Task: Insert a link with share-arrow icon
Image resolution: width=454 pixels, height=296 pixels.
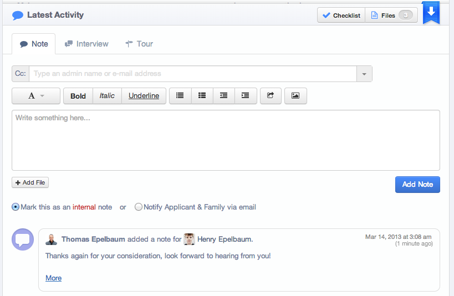Action: tap(271, 95)
